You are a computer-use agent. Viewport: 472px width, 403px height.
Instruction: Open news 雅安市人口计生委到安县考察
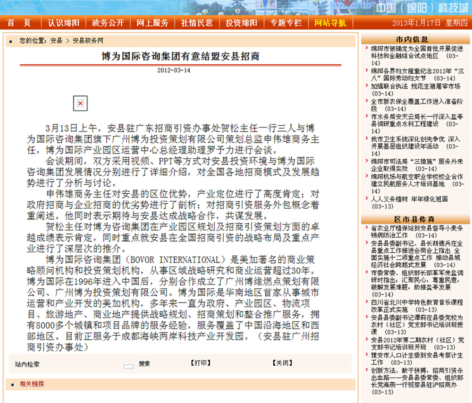[417, 359]
